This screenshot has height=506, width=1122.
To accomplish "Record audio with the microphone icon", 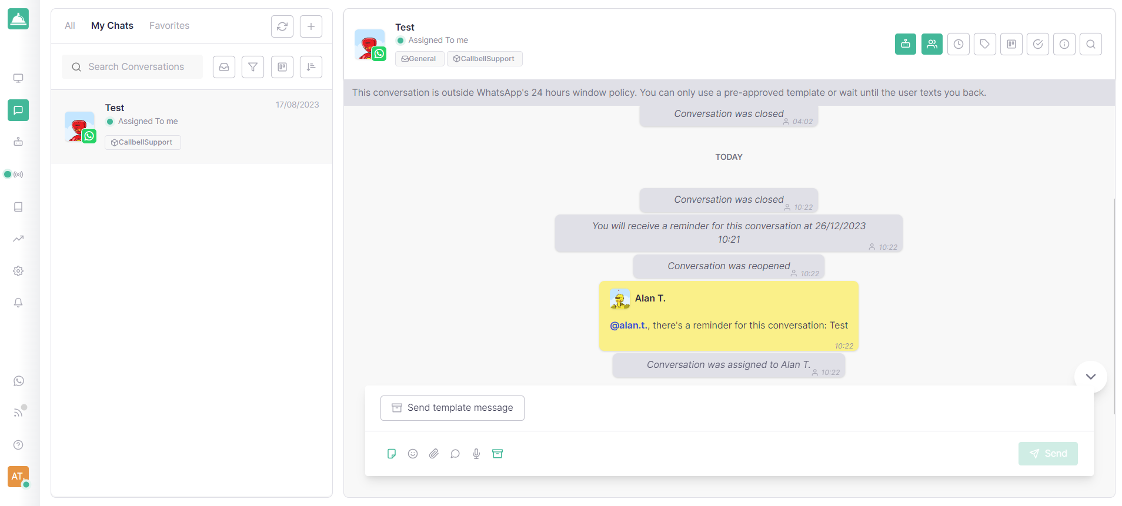I will click(x=476, y=454).
